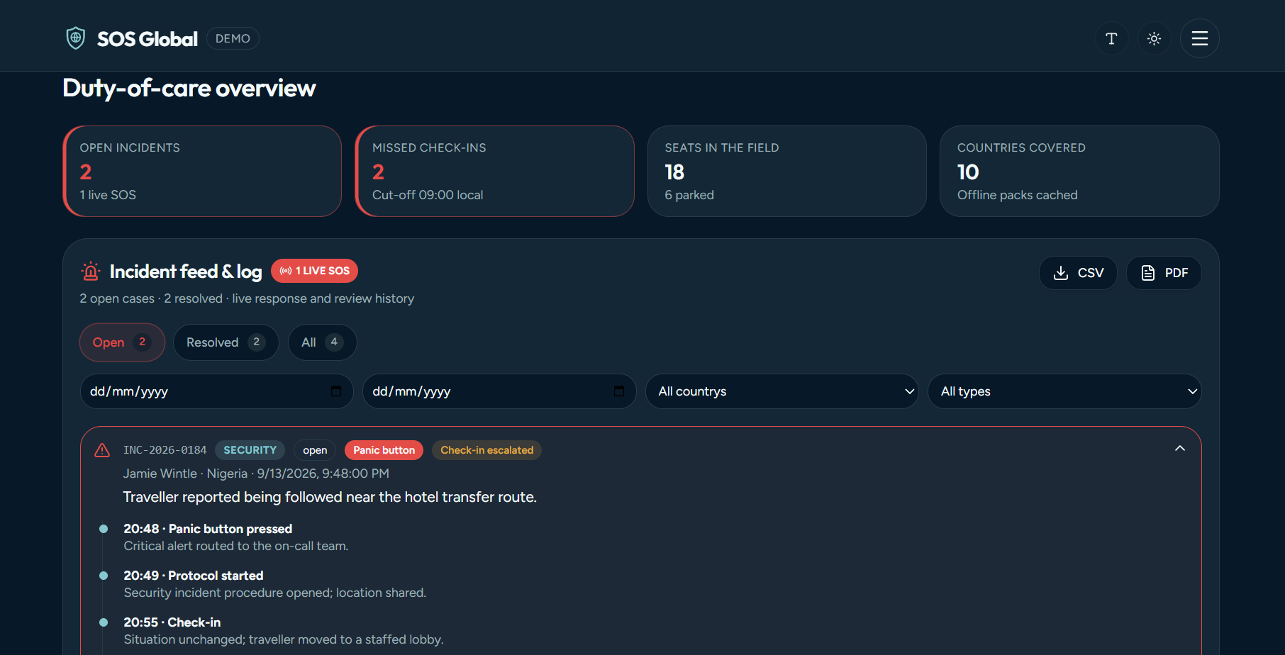This screenshot has width=1285, height=655.
Task: Click the siren icon beside Incident feed
Action: [91, 271]
